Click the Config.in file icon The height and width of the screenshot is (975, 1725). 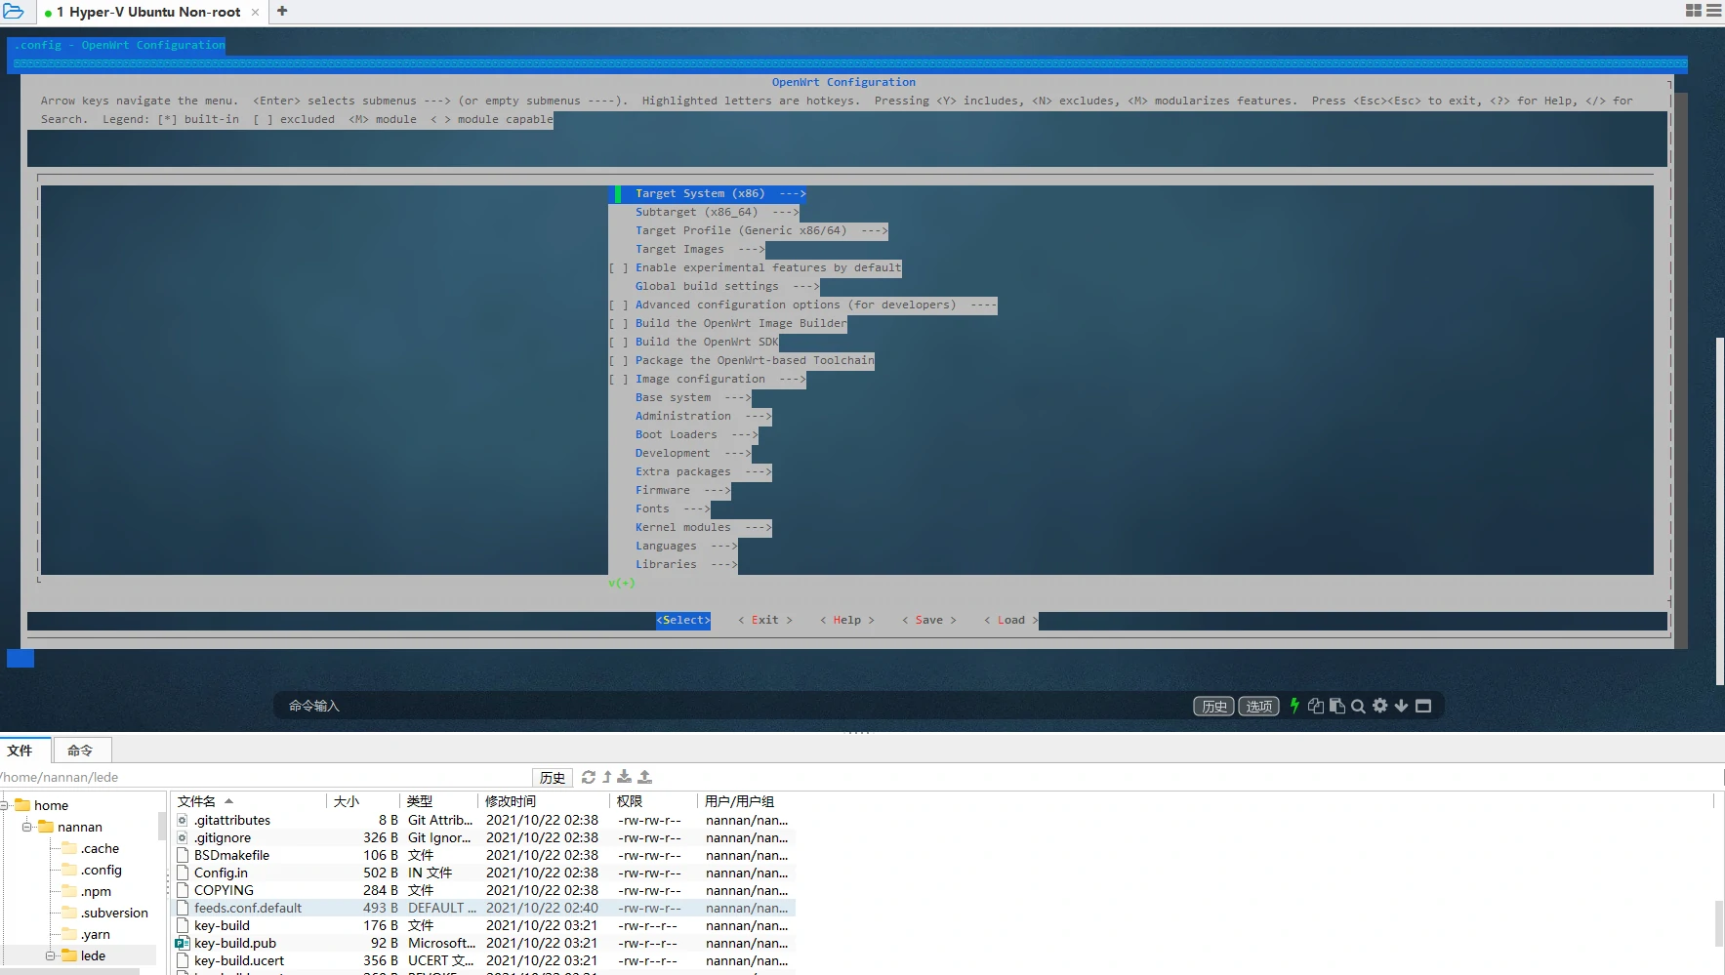coord(183,873)
